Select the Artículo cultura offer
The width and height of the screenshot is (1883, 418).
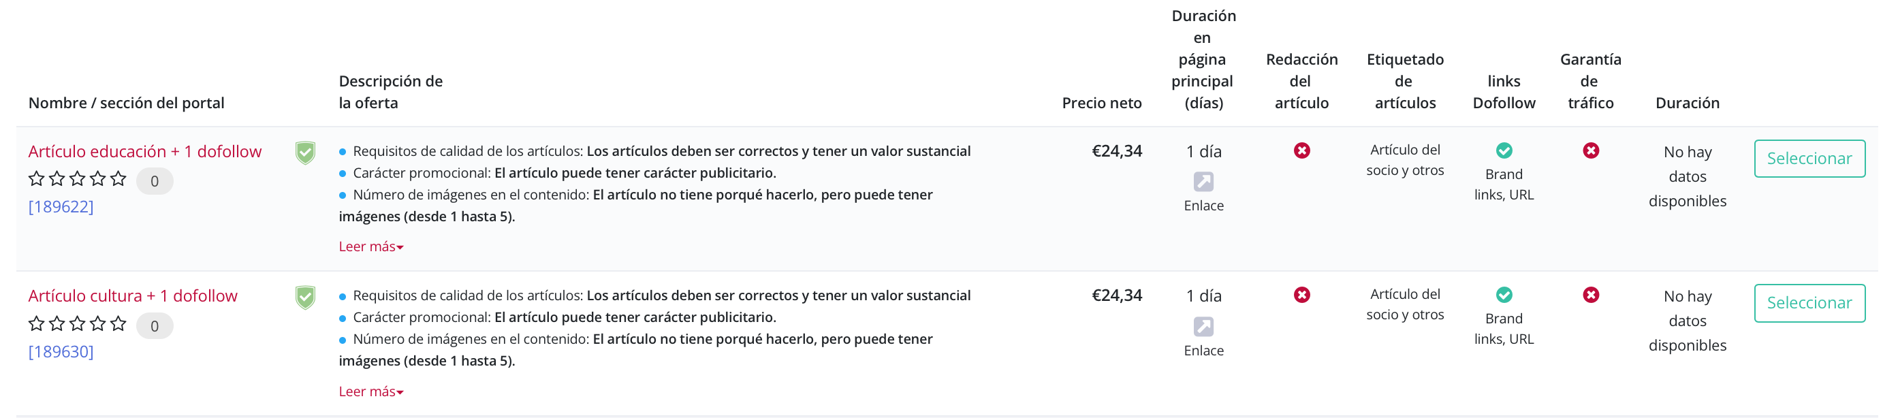1809,303
